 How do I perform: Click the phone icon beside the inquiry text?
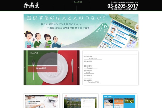[x=111, y=2]
